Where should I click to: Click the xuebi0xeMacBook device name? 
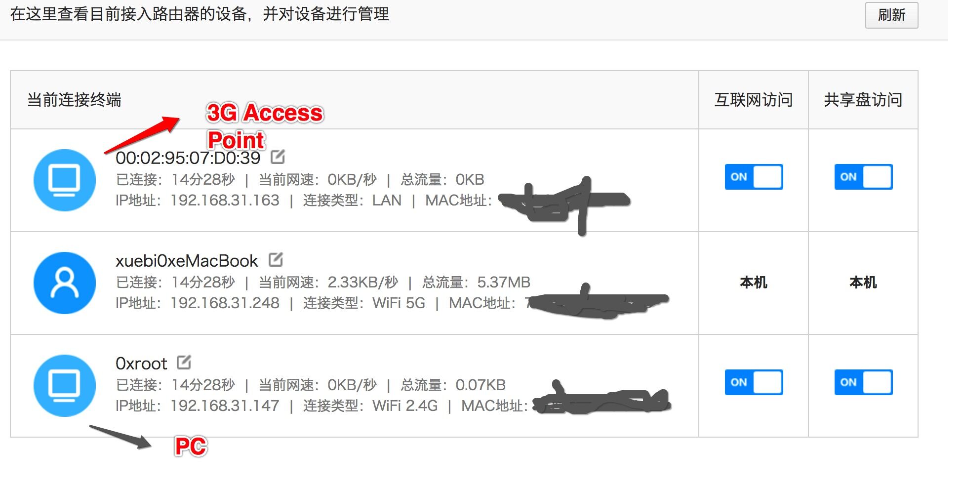click(x=187, y=261)
